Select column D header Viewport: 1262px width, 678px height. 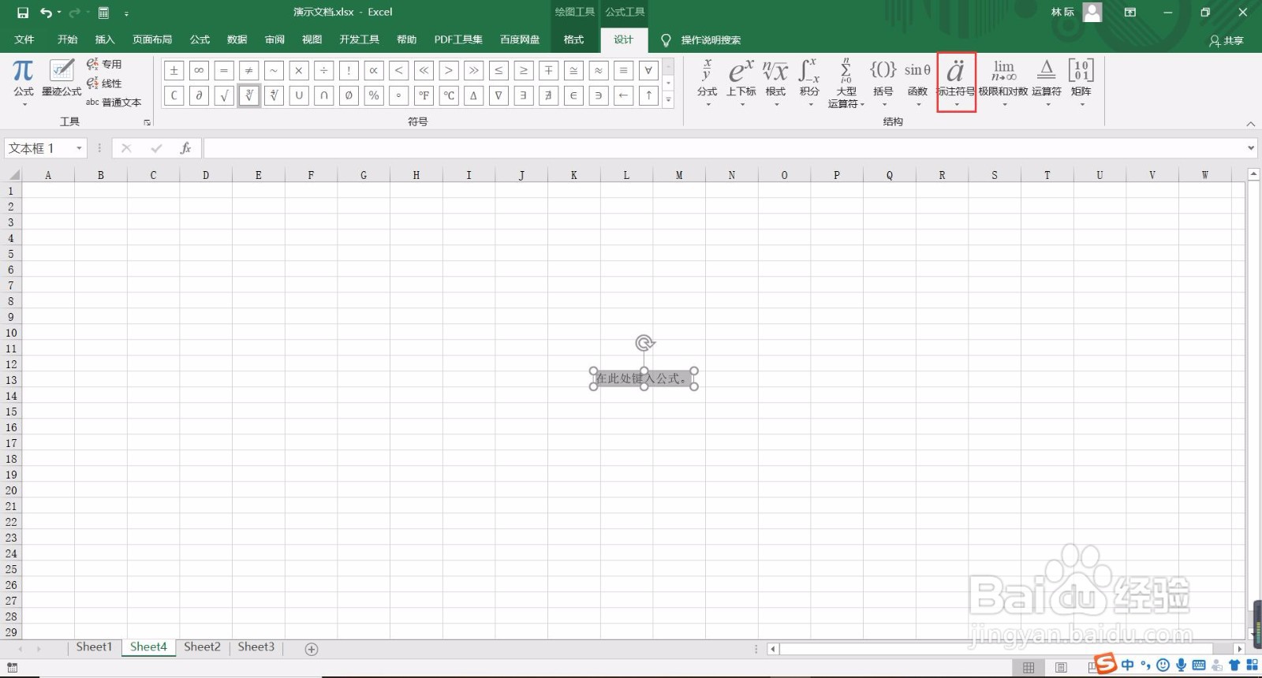click(206, 175)
